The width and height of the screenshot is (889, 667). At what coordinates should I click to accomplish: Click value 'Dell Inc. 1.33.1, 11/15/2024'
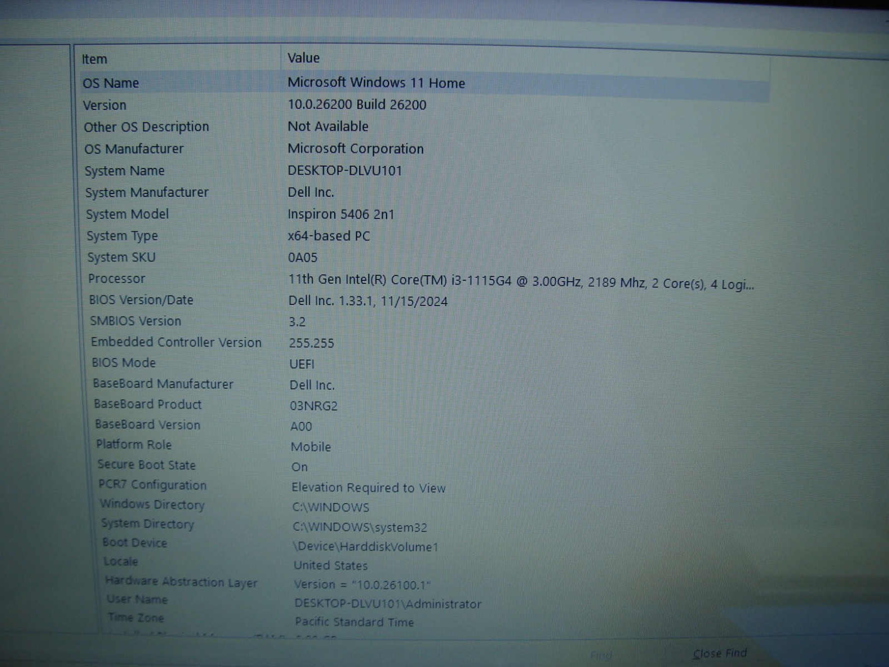click(x=368, y=301)
